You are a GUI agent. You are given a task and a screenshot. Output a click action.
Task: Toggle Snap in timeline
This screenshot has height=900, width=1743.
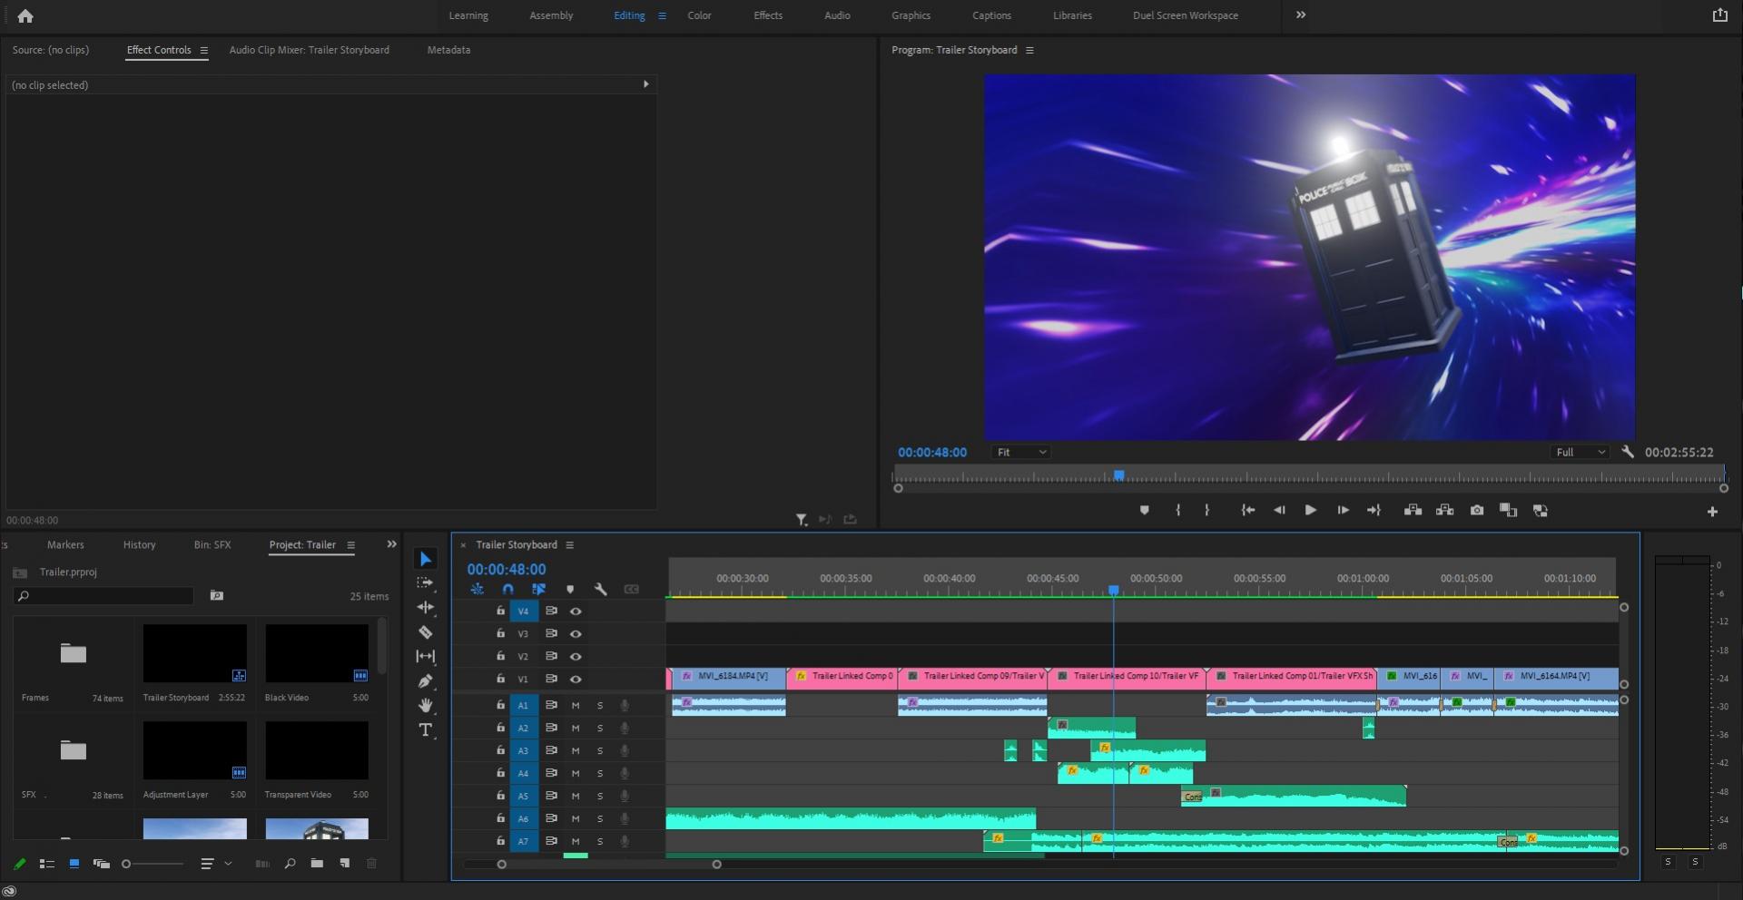point(507,590)
